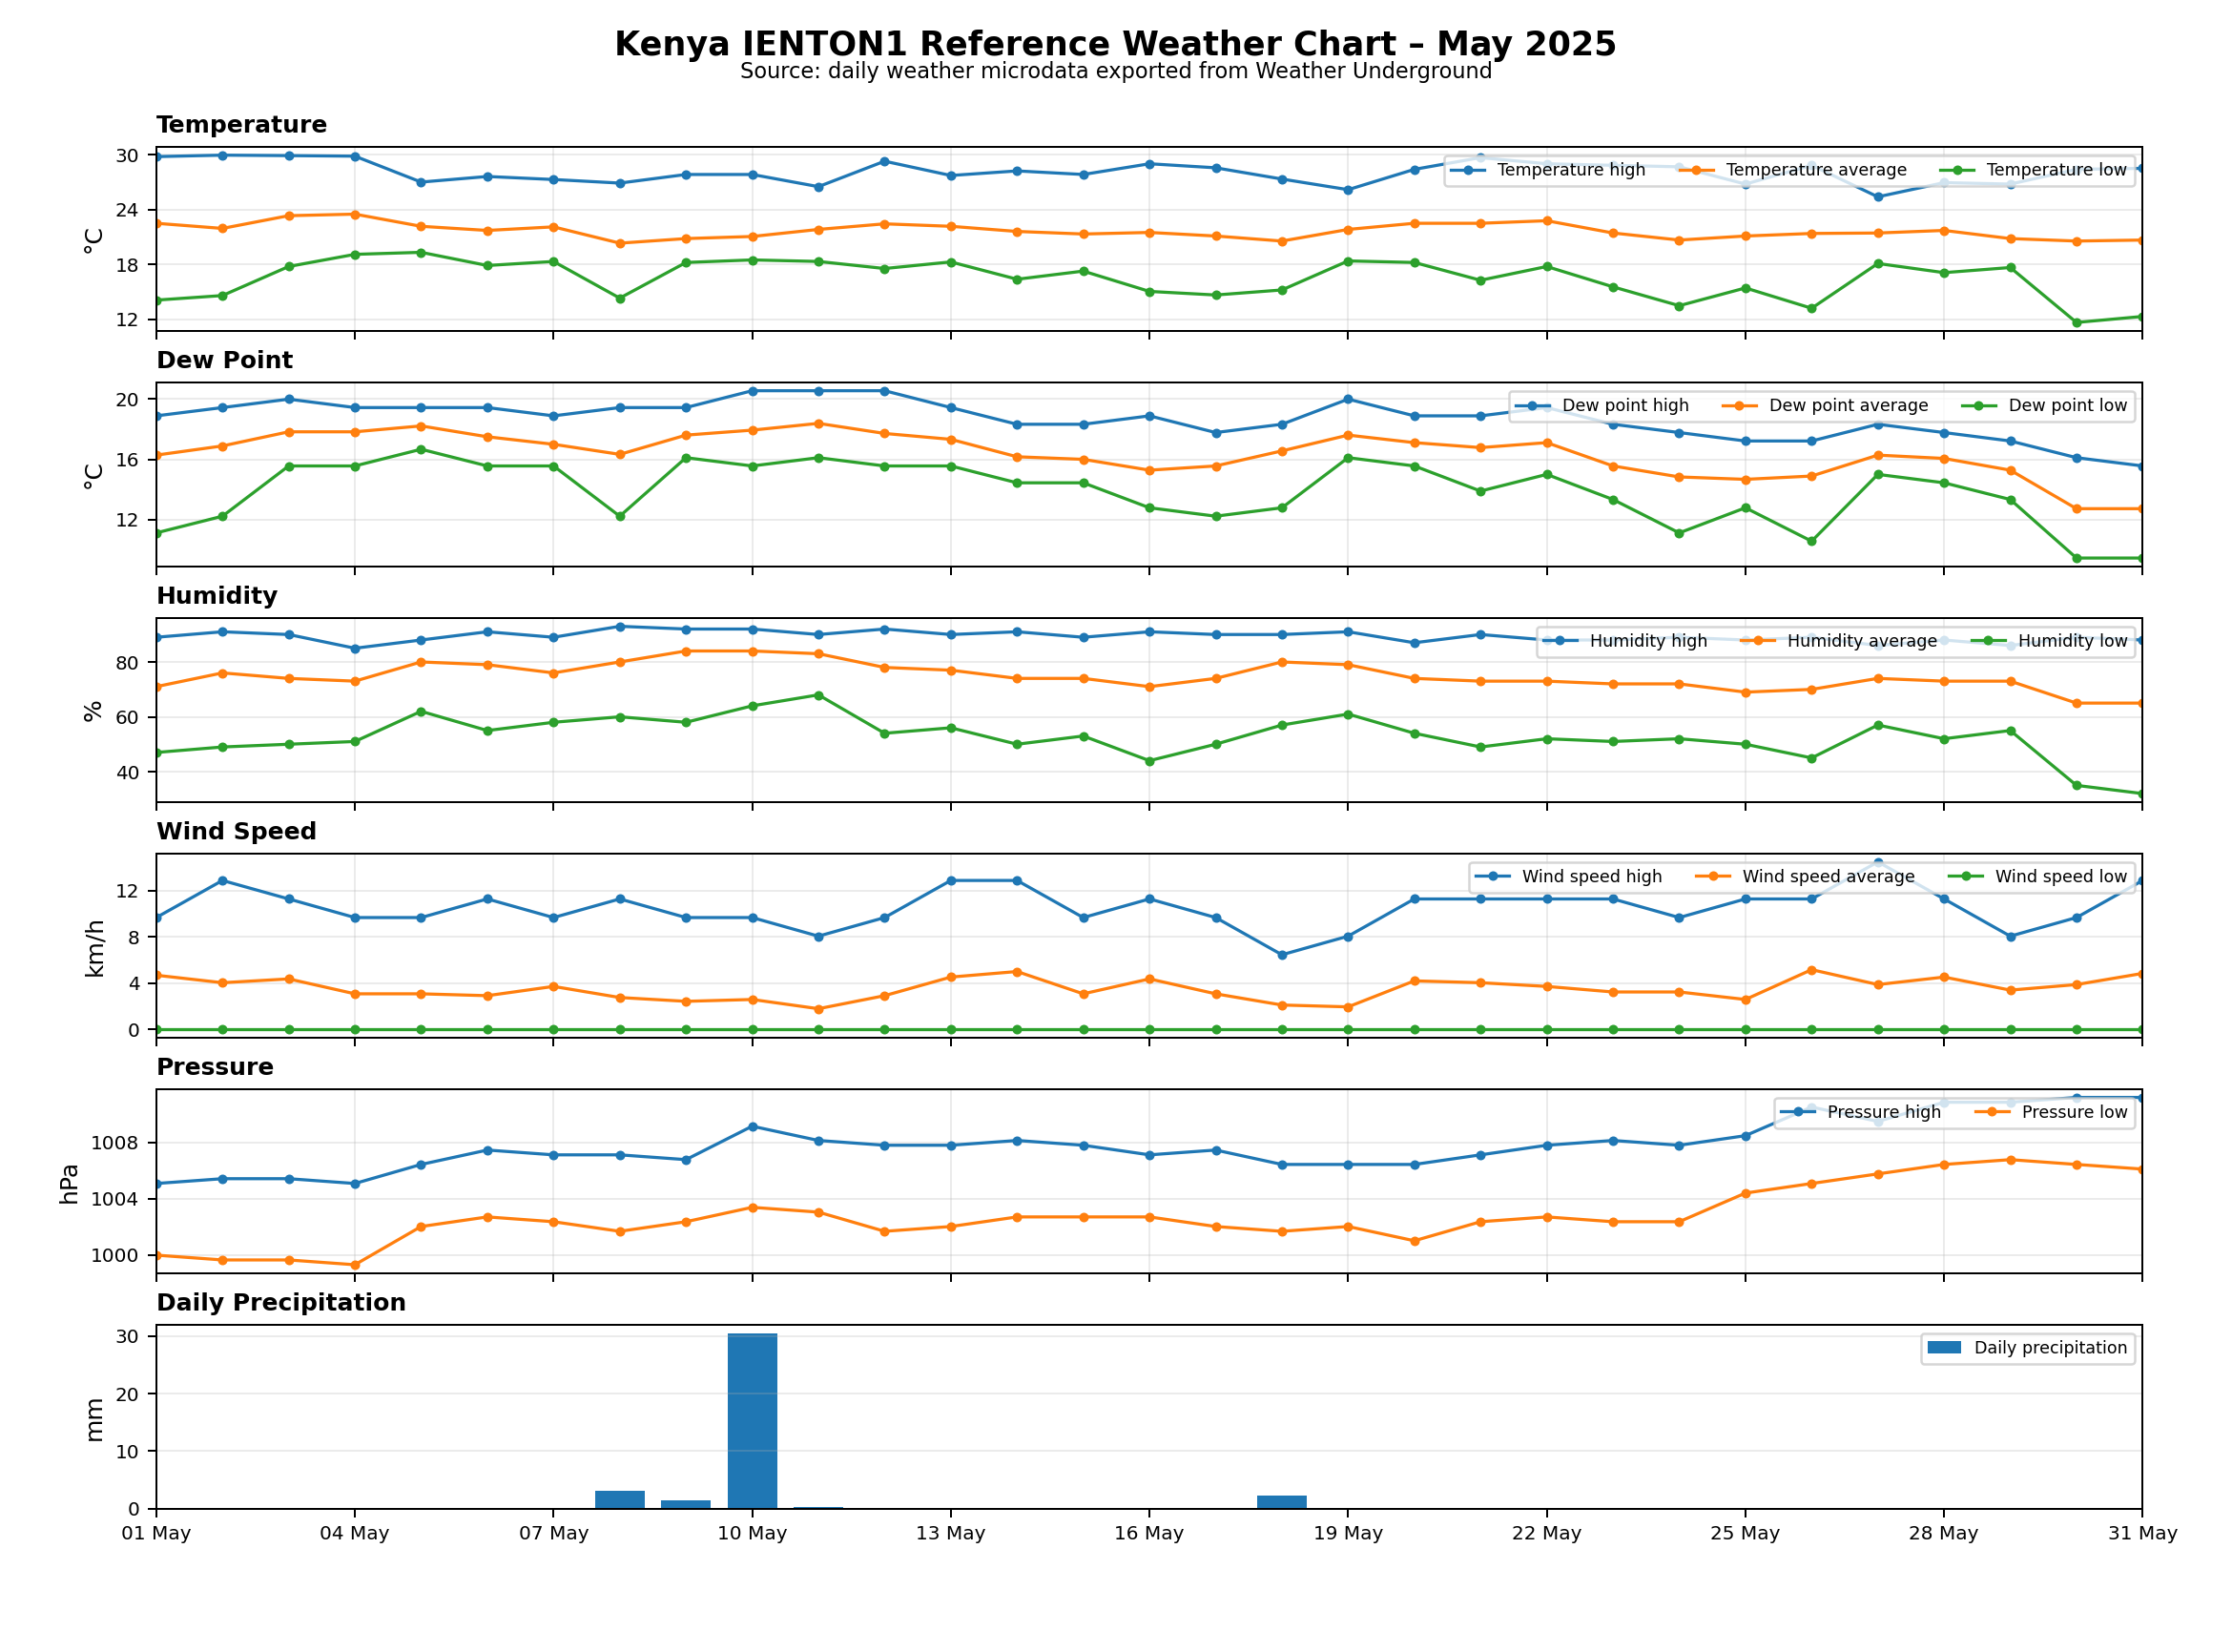Click the 'km/h' y-axis unit label
The width and height of the screenshot is (2232, 1631).
[94, 950]
